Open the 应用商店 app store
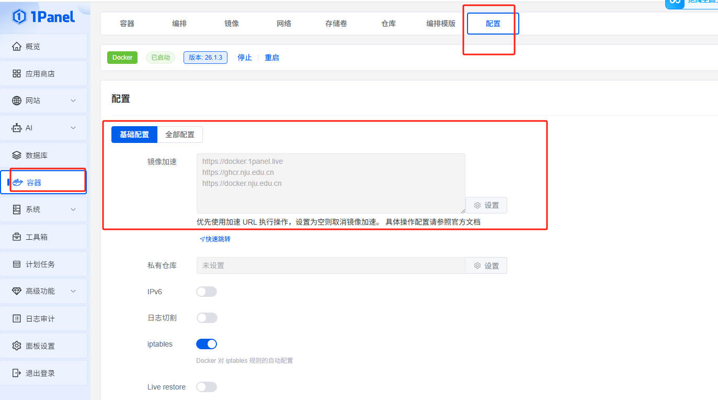The image size is (718, 400). [x=37, y=73]
